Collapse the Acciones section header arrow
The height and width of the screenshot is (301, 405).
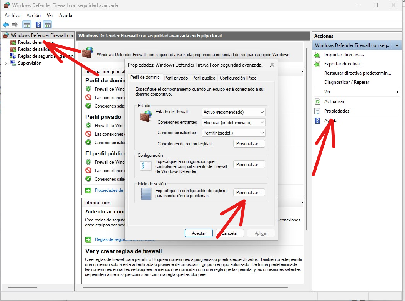pyautogui.click(x=398, y=45)
